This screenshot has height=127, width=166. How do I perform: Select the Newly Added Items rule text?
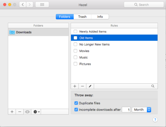pos(93,31)
